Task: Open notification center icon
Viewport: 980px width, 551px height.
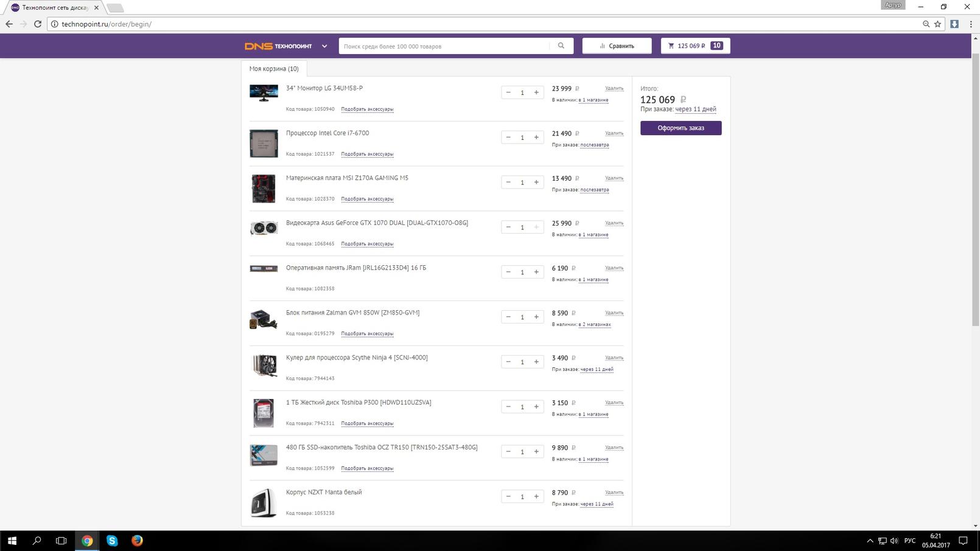Action: click(963, 541)
